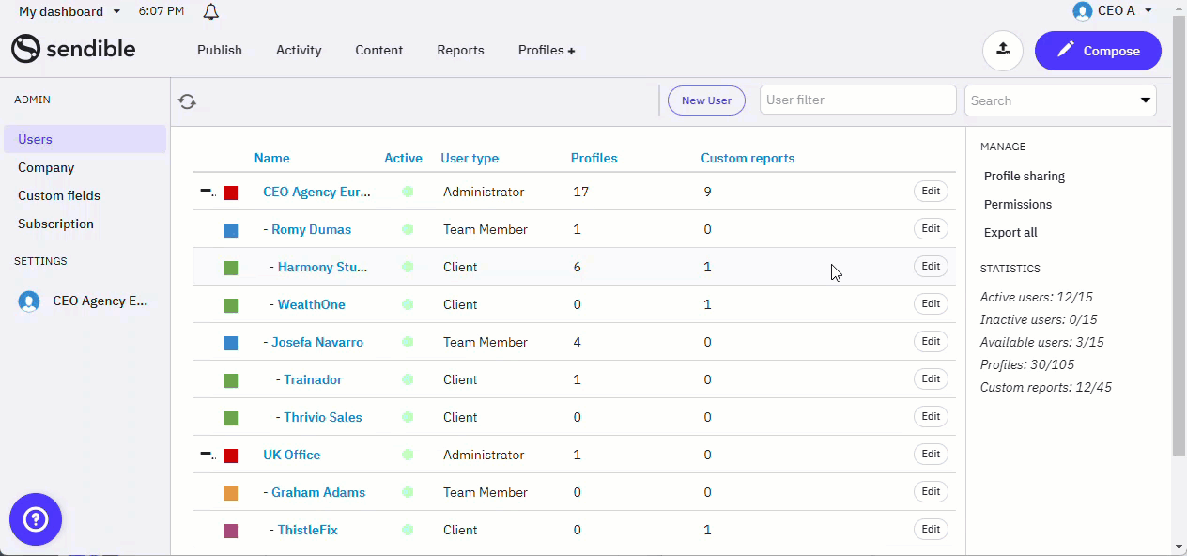Click the CEO A avatar icon
This screenshot has height=556, width=1187.
tap(1082, 11)
